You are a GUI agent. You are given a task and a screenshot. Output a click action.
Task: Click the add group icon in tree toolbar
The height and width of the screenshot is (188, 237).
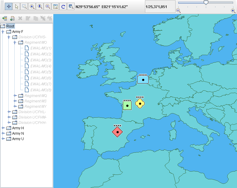(x=4, y=18)
